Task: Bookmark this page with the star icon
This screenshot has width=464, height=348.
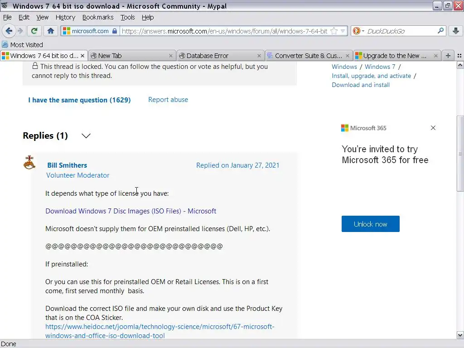Action: [334, 31]
